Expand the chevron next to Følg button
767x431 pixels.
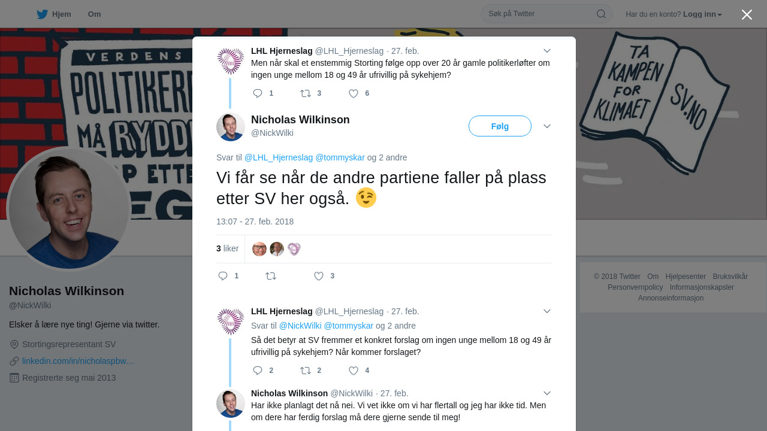[x=547, y=126]
